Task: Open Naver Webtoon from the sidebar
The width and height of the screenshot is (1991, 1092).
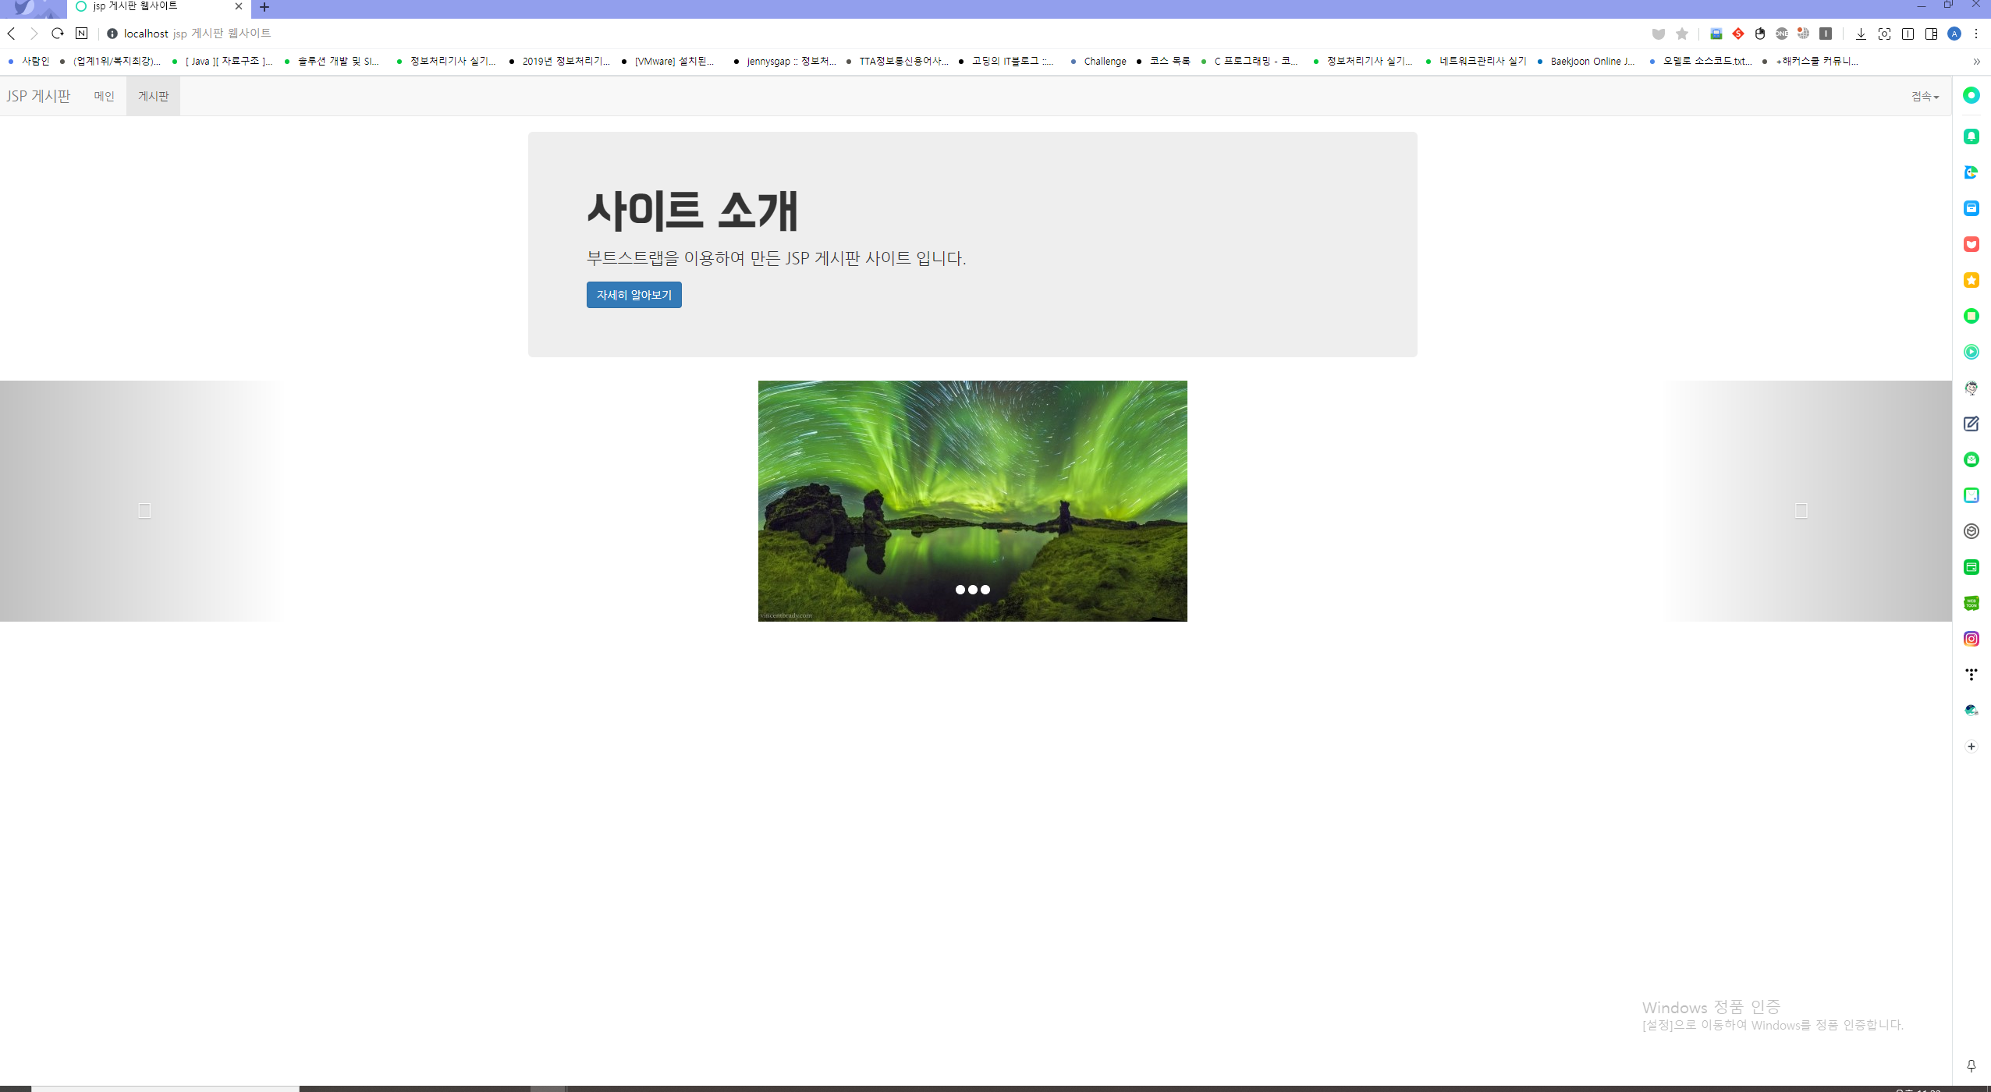Action: coord(1971,602)
